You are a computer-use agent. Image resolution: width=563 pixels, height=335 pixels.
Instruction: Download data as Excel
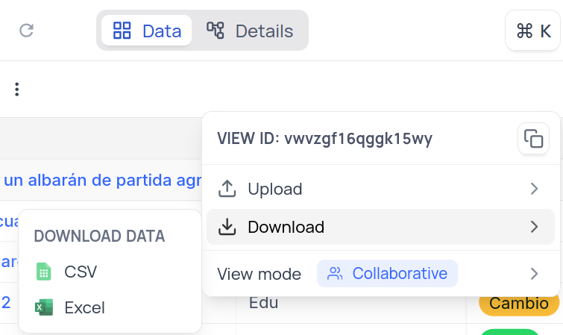84,307
